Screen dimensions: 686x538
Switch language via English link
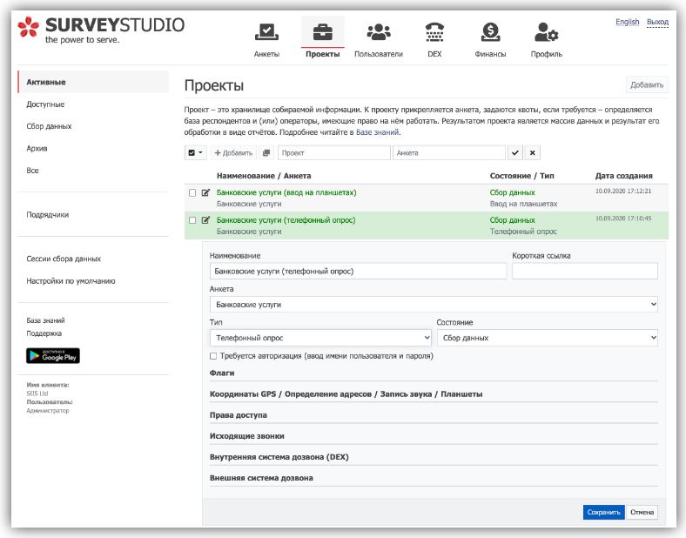click(x=628, y=22)
